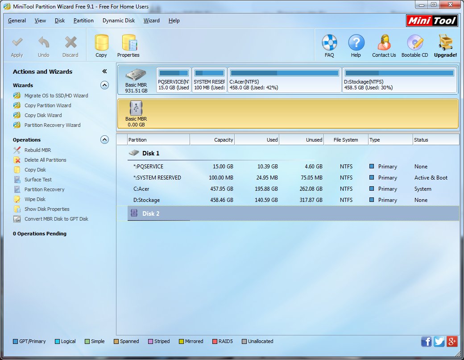Open the Facebook page icon
This screenshot has height=360, width=464.
click(426, 341)
